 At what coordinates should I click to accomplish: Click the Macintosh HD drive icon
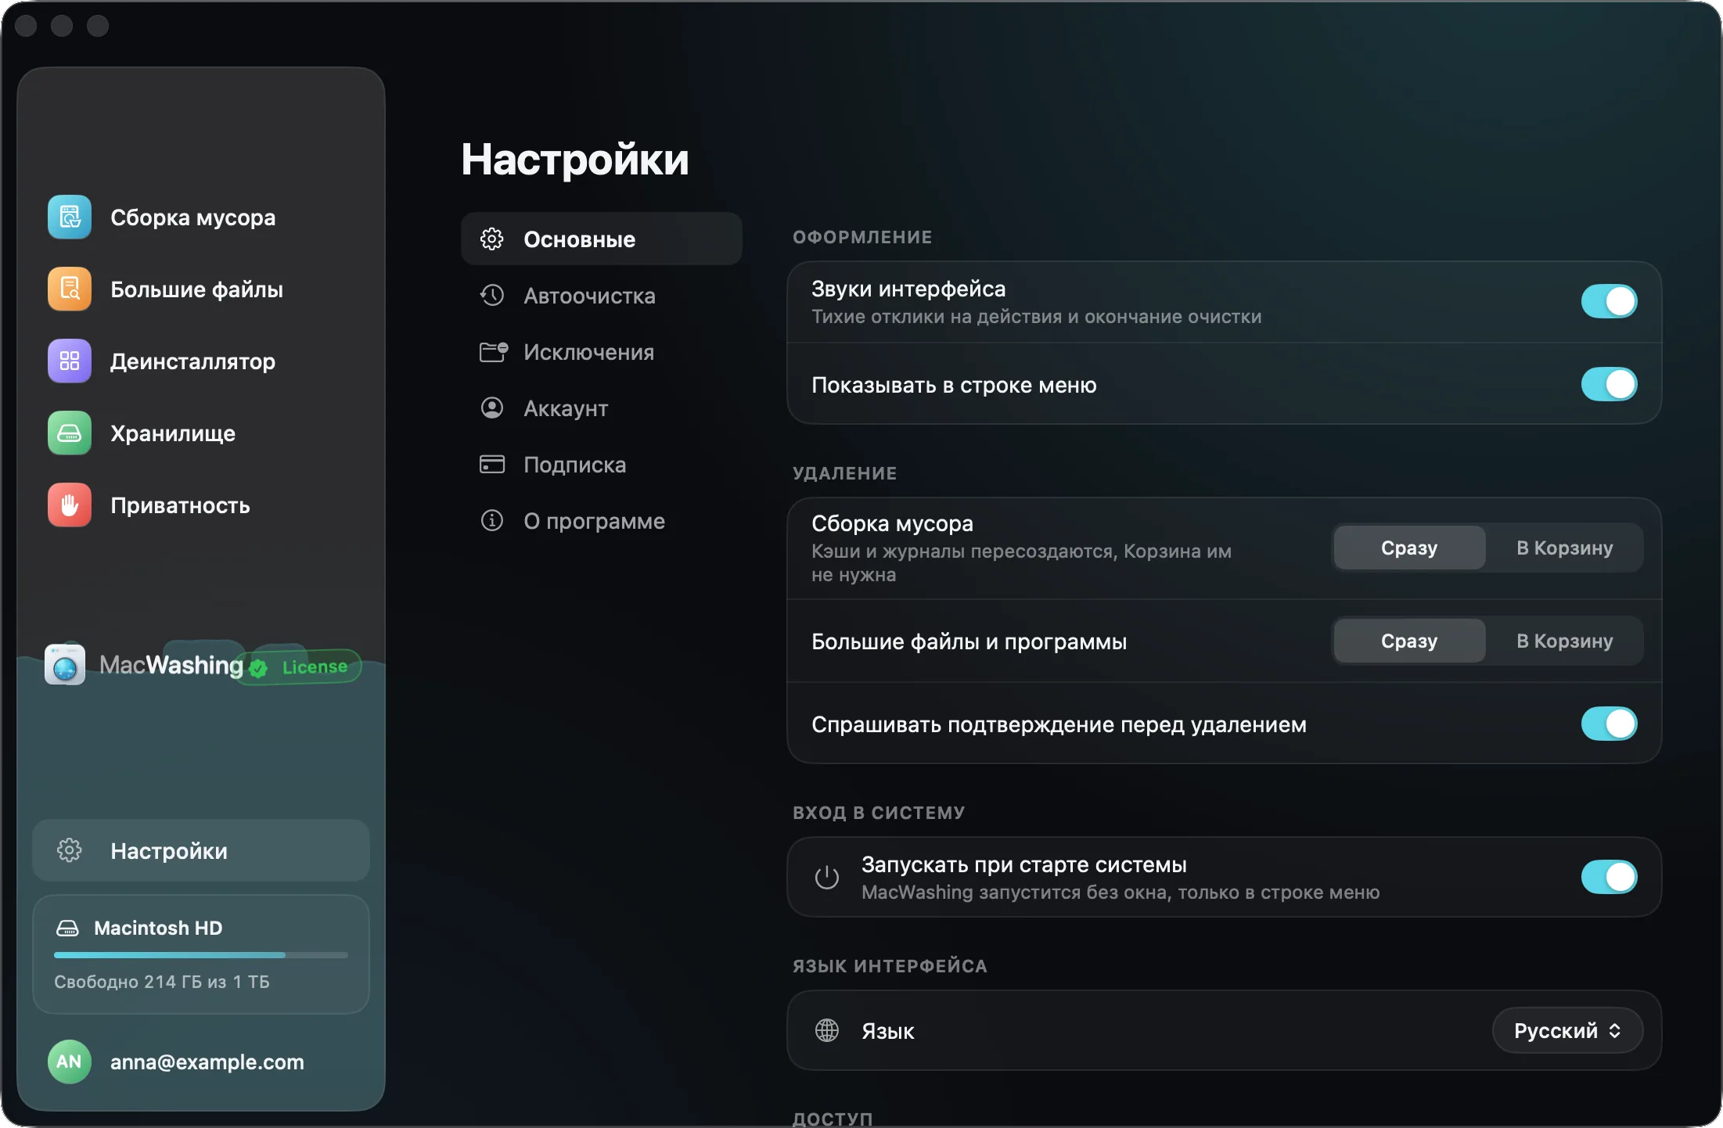(x=68, y=929)
